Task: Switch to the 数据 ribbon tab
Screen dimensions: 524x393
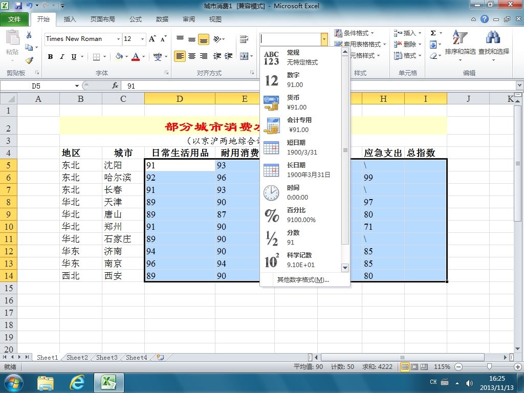Action: coord(162,19)
